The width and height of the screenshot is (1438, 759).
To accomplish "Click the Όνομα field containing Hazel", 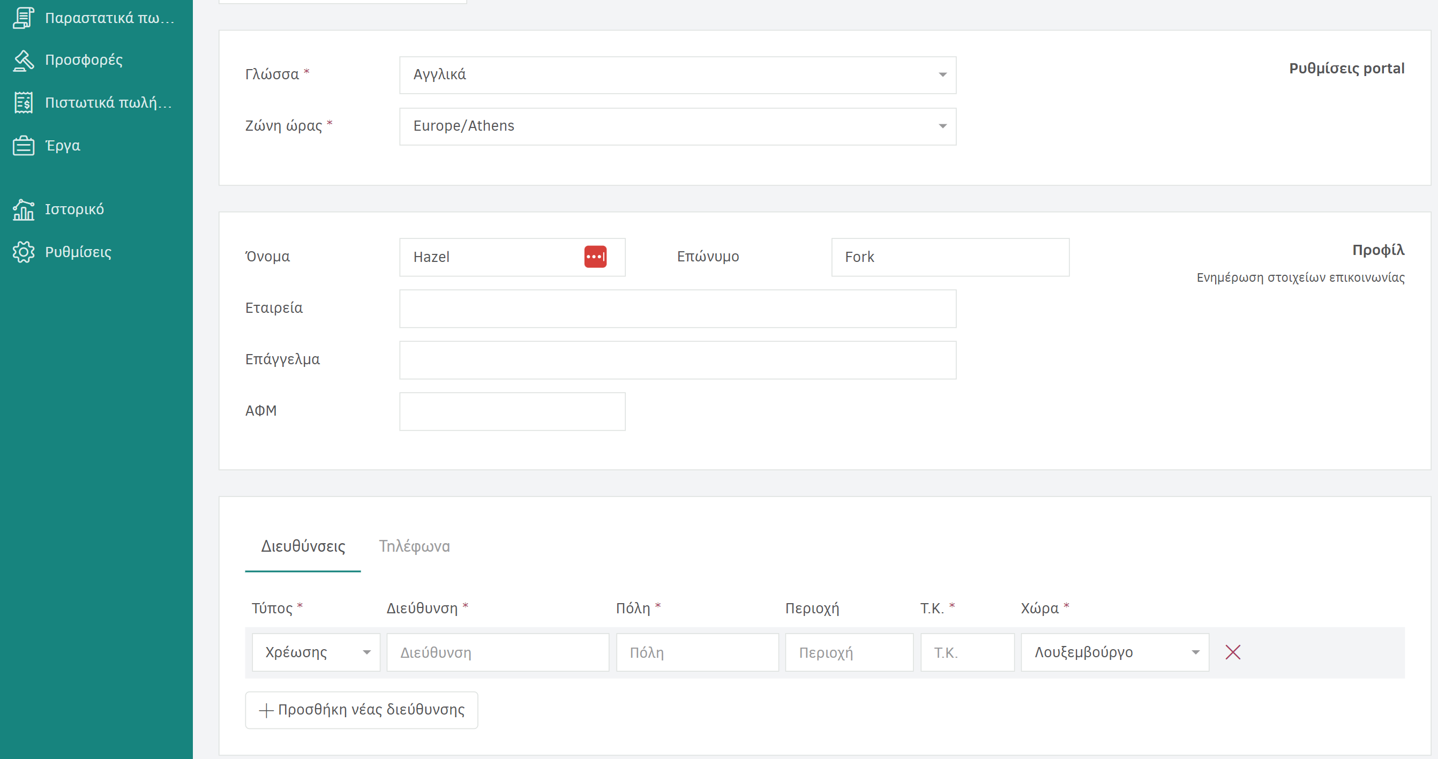I will pyautogui.click(x=512, y=257).
